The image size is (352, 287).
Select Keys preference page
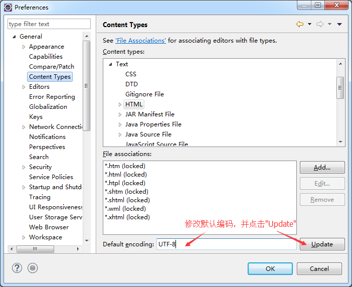[x=36, y=117]
